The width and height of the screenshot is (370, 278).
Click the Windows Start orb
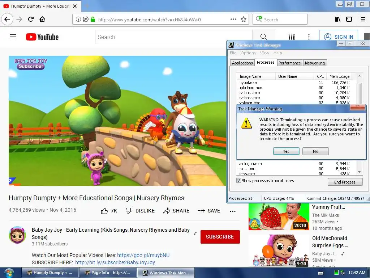[9, 273]
